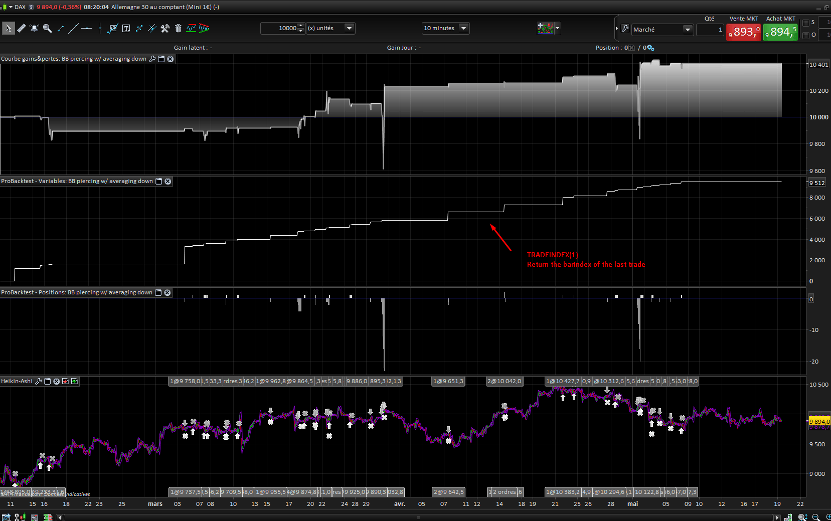Close the Courbe gains&pertes panel
Screen dimensions: 831x521
tap(171, 59)
